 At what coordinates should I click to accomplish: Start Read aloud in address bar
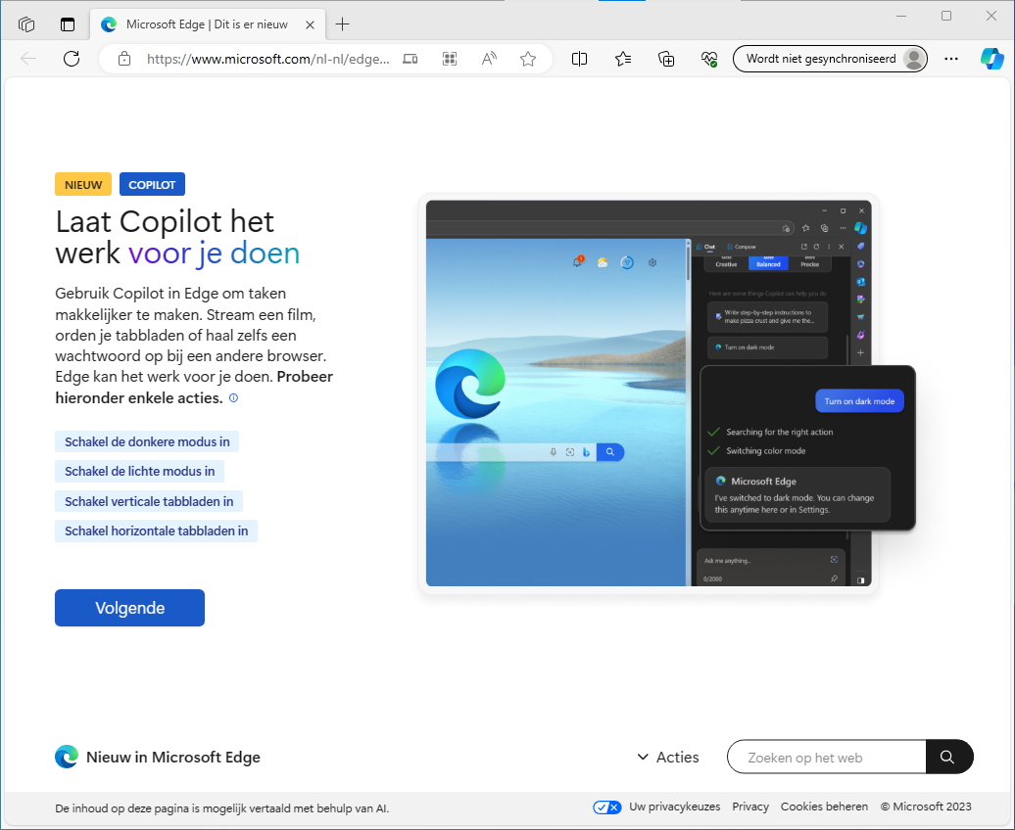point(489,59)
